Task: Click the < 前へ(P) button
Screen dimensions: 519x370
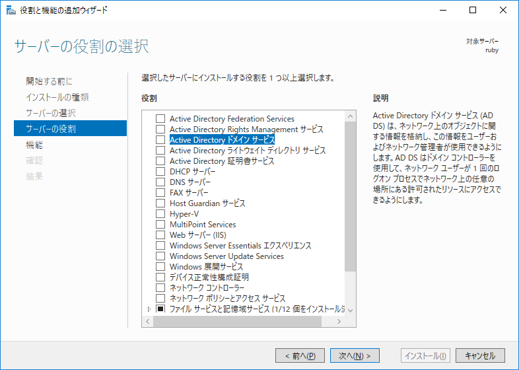Action: point(300,355)
